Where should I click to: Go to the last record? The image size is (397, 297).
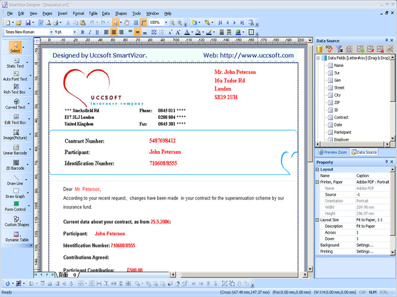click(242, 23)
